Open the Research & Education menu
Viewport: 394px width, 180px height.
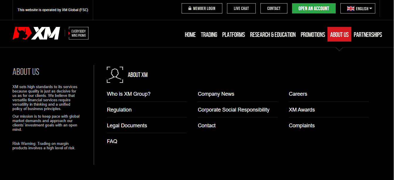click(273, 35)
